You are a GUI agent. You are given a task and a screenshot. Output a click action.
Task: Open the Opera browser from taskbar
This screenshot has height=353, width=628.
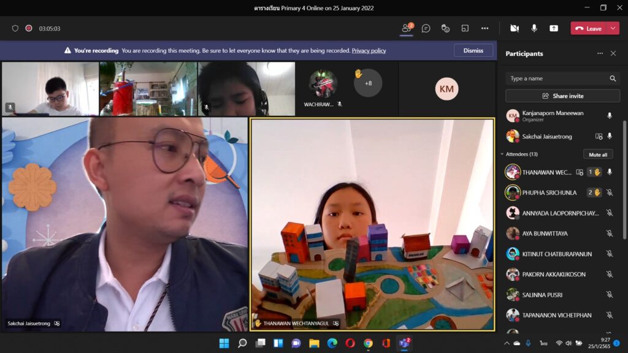(x=350, y=343)
